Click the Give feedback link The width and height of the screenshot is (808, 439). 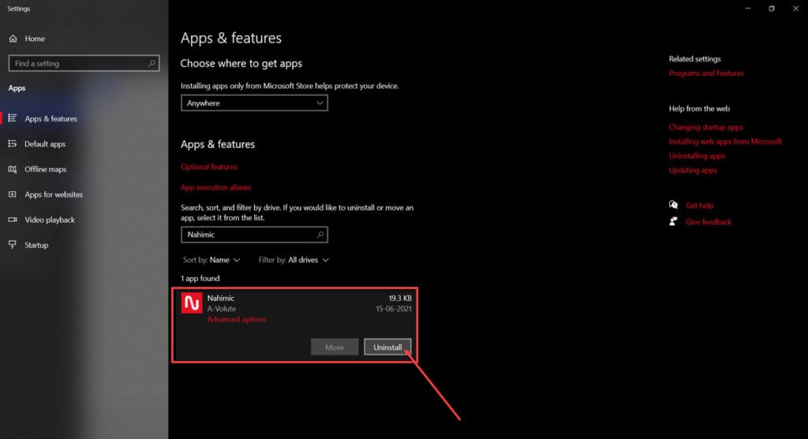(709, 222)
